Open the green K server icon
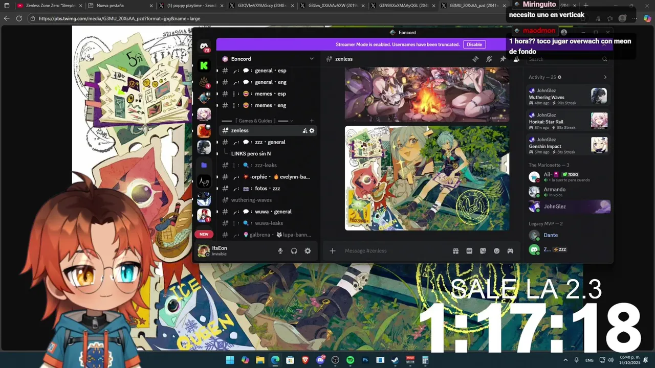The image size is (655, 368). pyautogui.click(x=204, y=65)
